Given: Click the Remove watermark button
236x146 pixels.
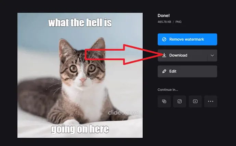Looking at the screenshot, I should (x=187, y=39).
